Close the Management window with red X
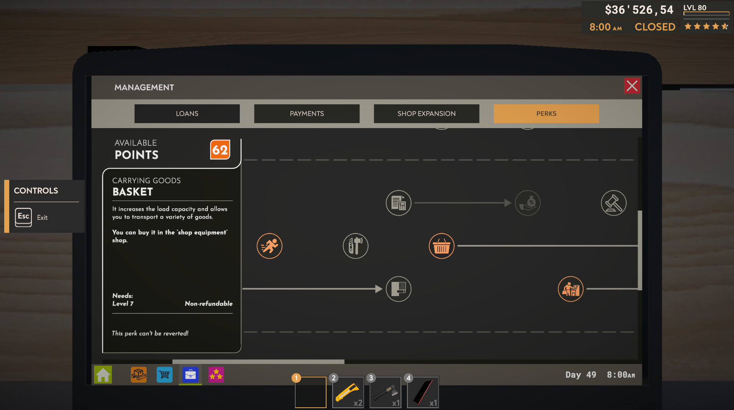The image size is (734, 410). click(x=632, y=86)
